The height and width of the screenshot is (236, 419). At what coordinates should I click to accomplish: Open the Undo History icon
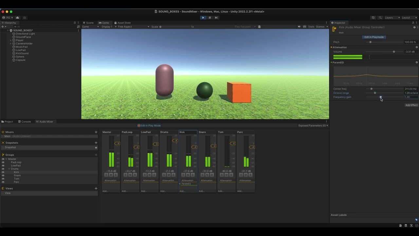pos(373,18)
